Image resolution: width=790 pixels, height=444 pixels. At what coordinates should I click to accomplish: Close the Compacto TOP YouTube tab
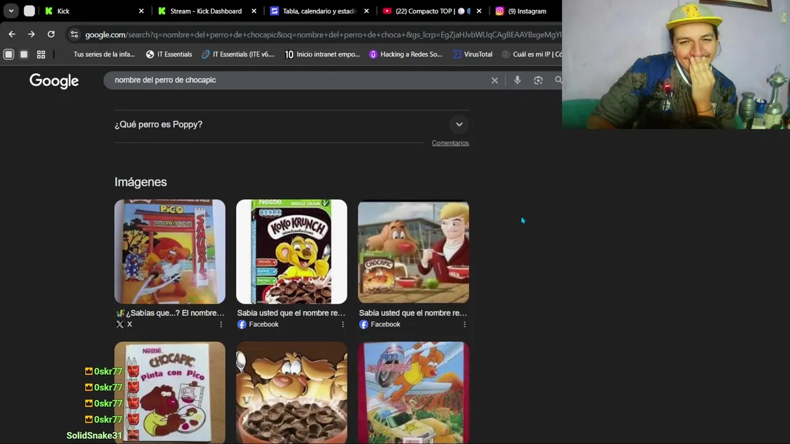tap(479, 11)
